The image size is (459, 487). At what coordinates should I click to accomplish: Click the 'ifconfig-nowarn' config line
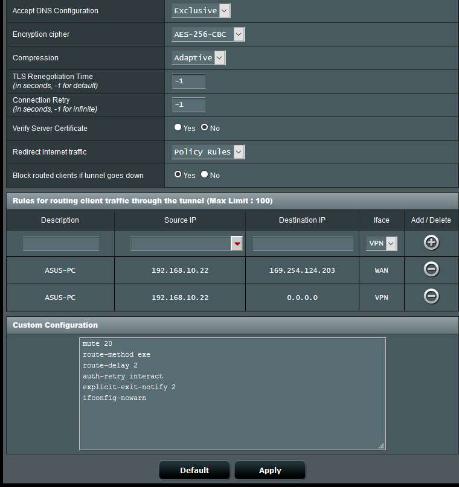pyautogui.click(x=114, y=398)
